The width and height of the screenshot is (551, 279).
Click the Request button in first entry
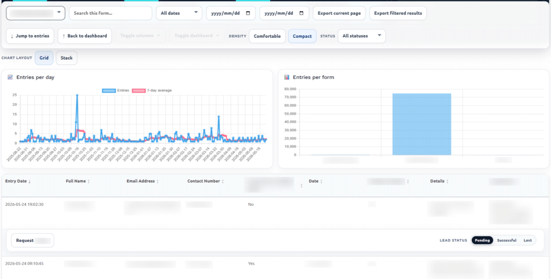click(x=33, y=240)
